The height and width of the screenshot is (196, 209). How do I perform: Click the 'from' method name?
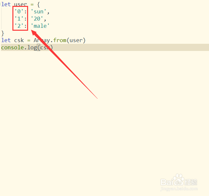[x=60, y=41]
